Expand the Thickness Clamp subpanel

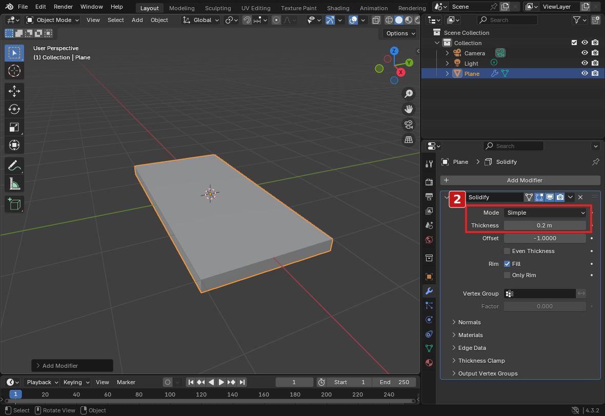[x=478, y=361]
